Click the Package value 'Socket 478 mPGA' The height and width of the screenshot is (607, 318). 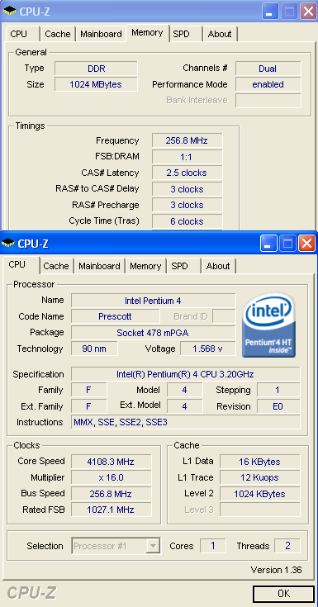[153, 333]
